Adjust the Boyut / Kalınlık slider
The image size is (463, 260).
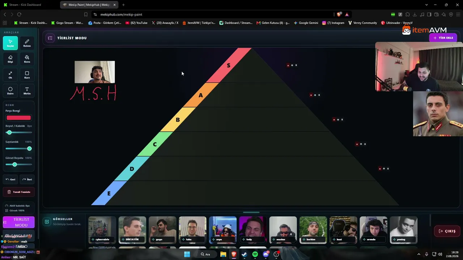(x=18, y=133)
